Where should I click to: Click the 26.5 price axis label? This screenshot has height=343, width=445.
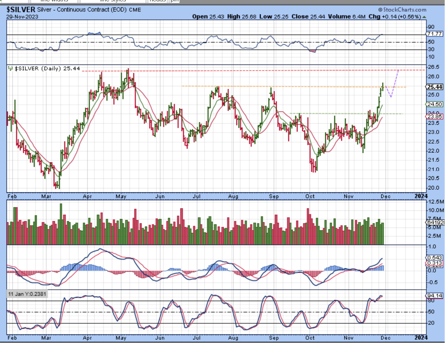pos(433,67)
